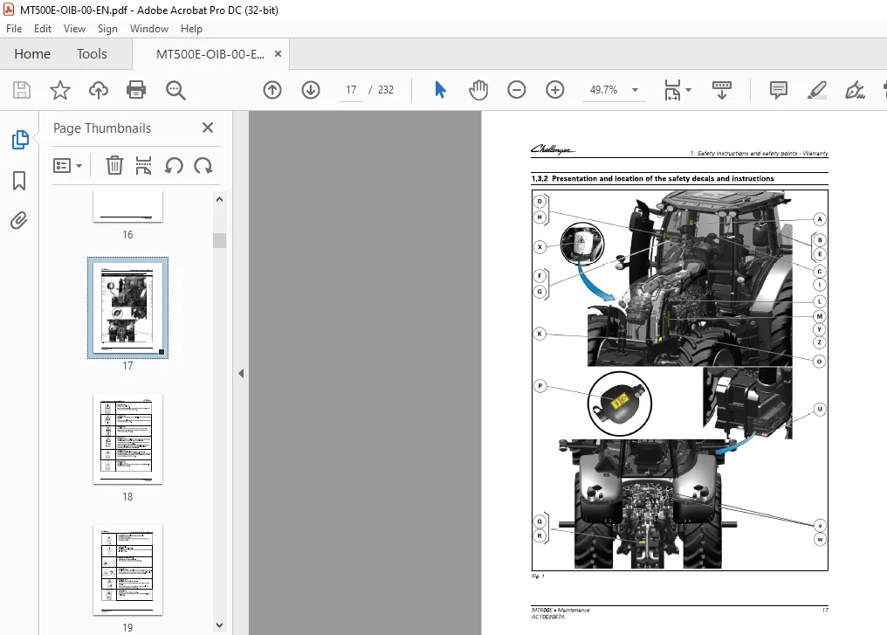Click the thumbnails scroll up arrow
The height and width of the screenshot is (635, 887).
tap(219, 199)
